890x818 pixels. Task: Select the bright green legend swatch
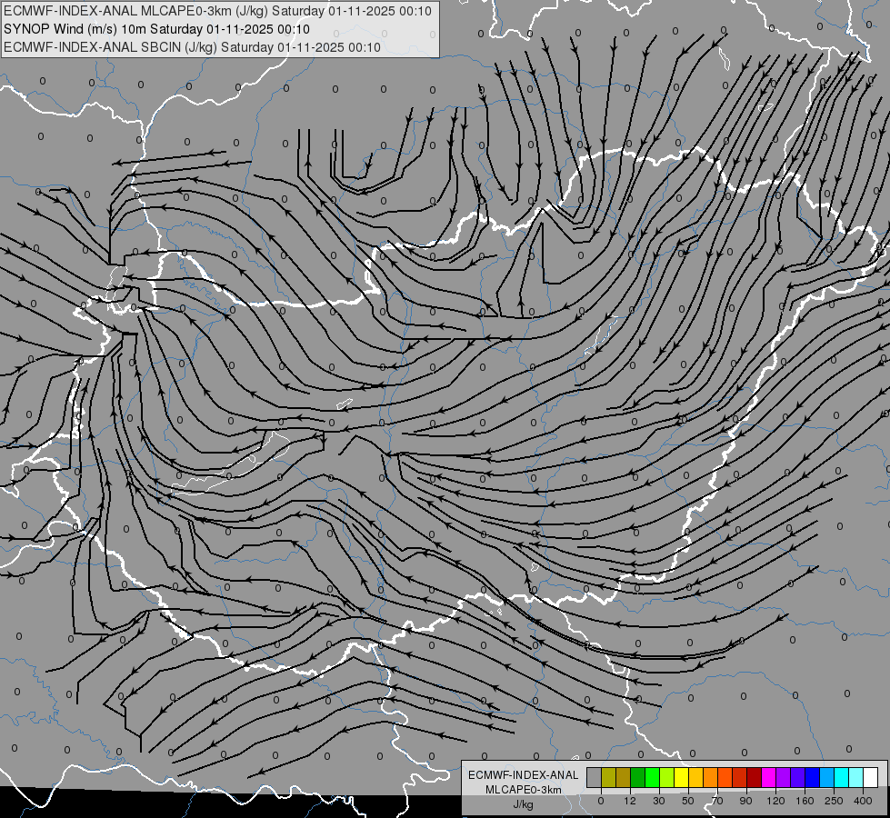point(652,777)
